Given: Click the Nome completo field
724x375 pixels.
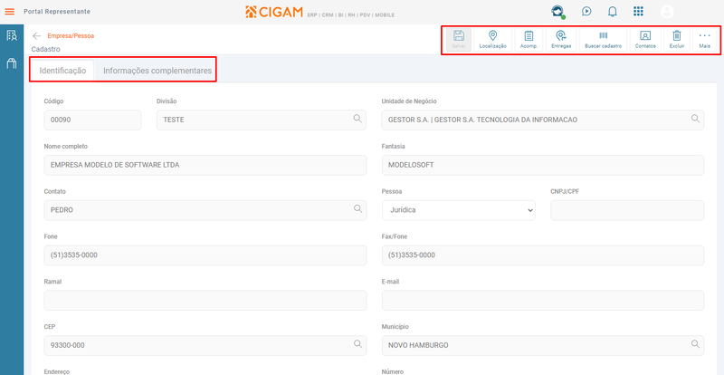Looking at the screenshot, I should click(x=205, y=165).
